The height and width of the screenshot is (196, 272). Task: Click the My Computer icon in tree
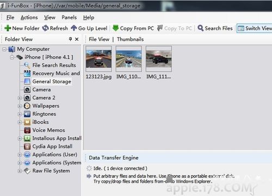point(12,49)
